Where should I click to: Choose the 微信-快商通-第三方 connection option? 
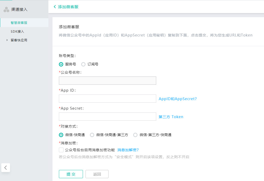92,135
